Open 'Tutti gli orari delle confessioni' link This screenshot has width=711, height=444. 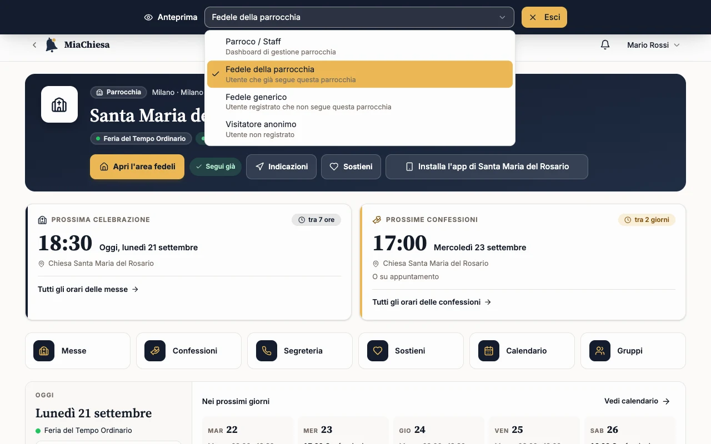(x=432, y=302)
